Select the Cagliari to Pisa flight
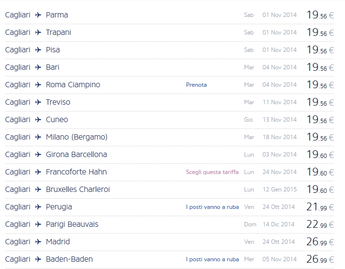This screenshot has width=345, height=269. pyautogui.click(x=53, y=50)
